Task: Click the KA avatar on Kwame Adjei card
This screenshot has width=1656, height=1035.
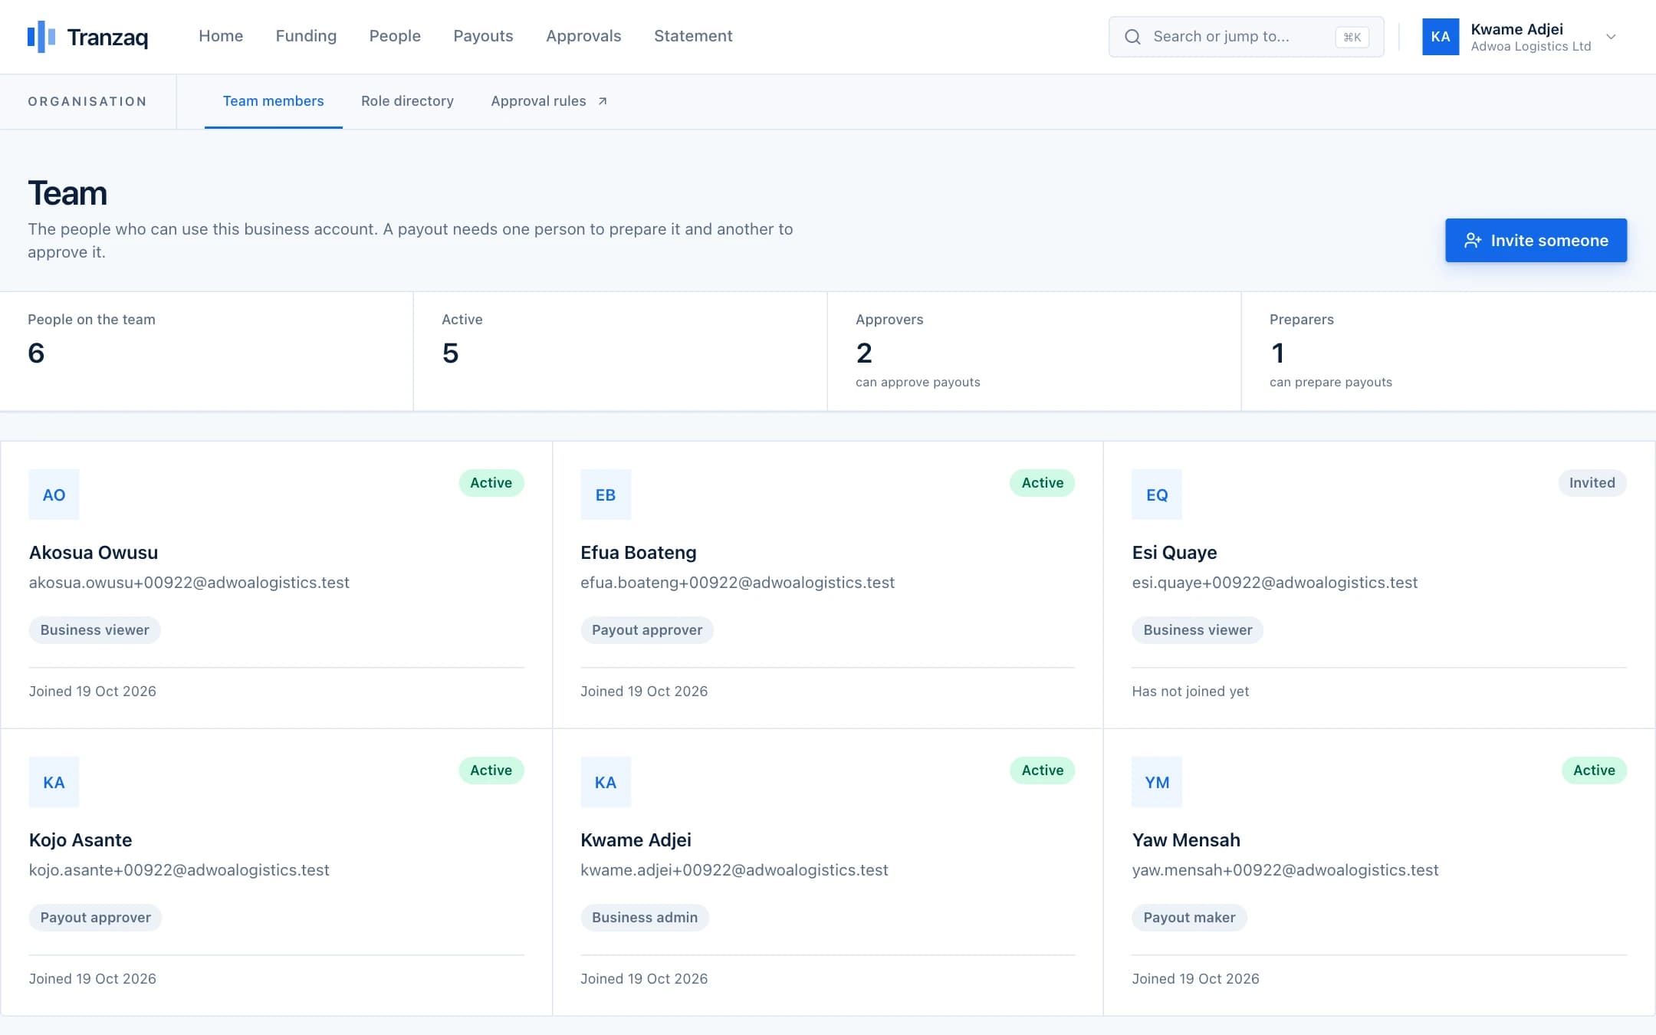Action: [x=606, y=782]
